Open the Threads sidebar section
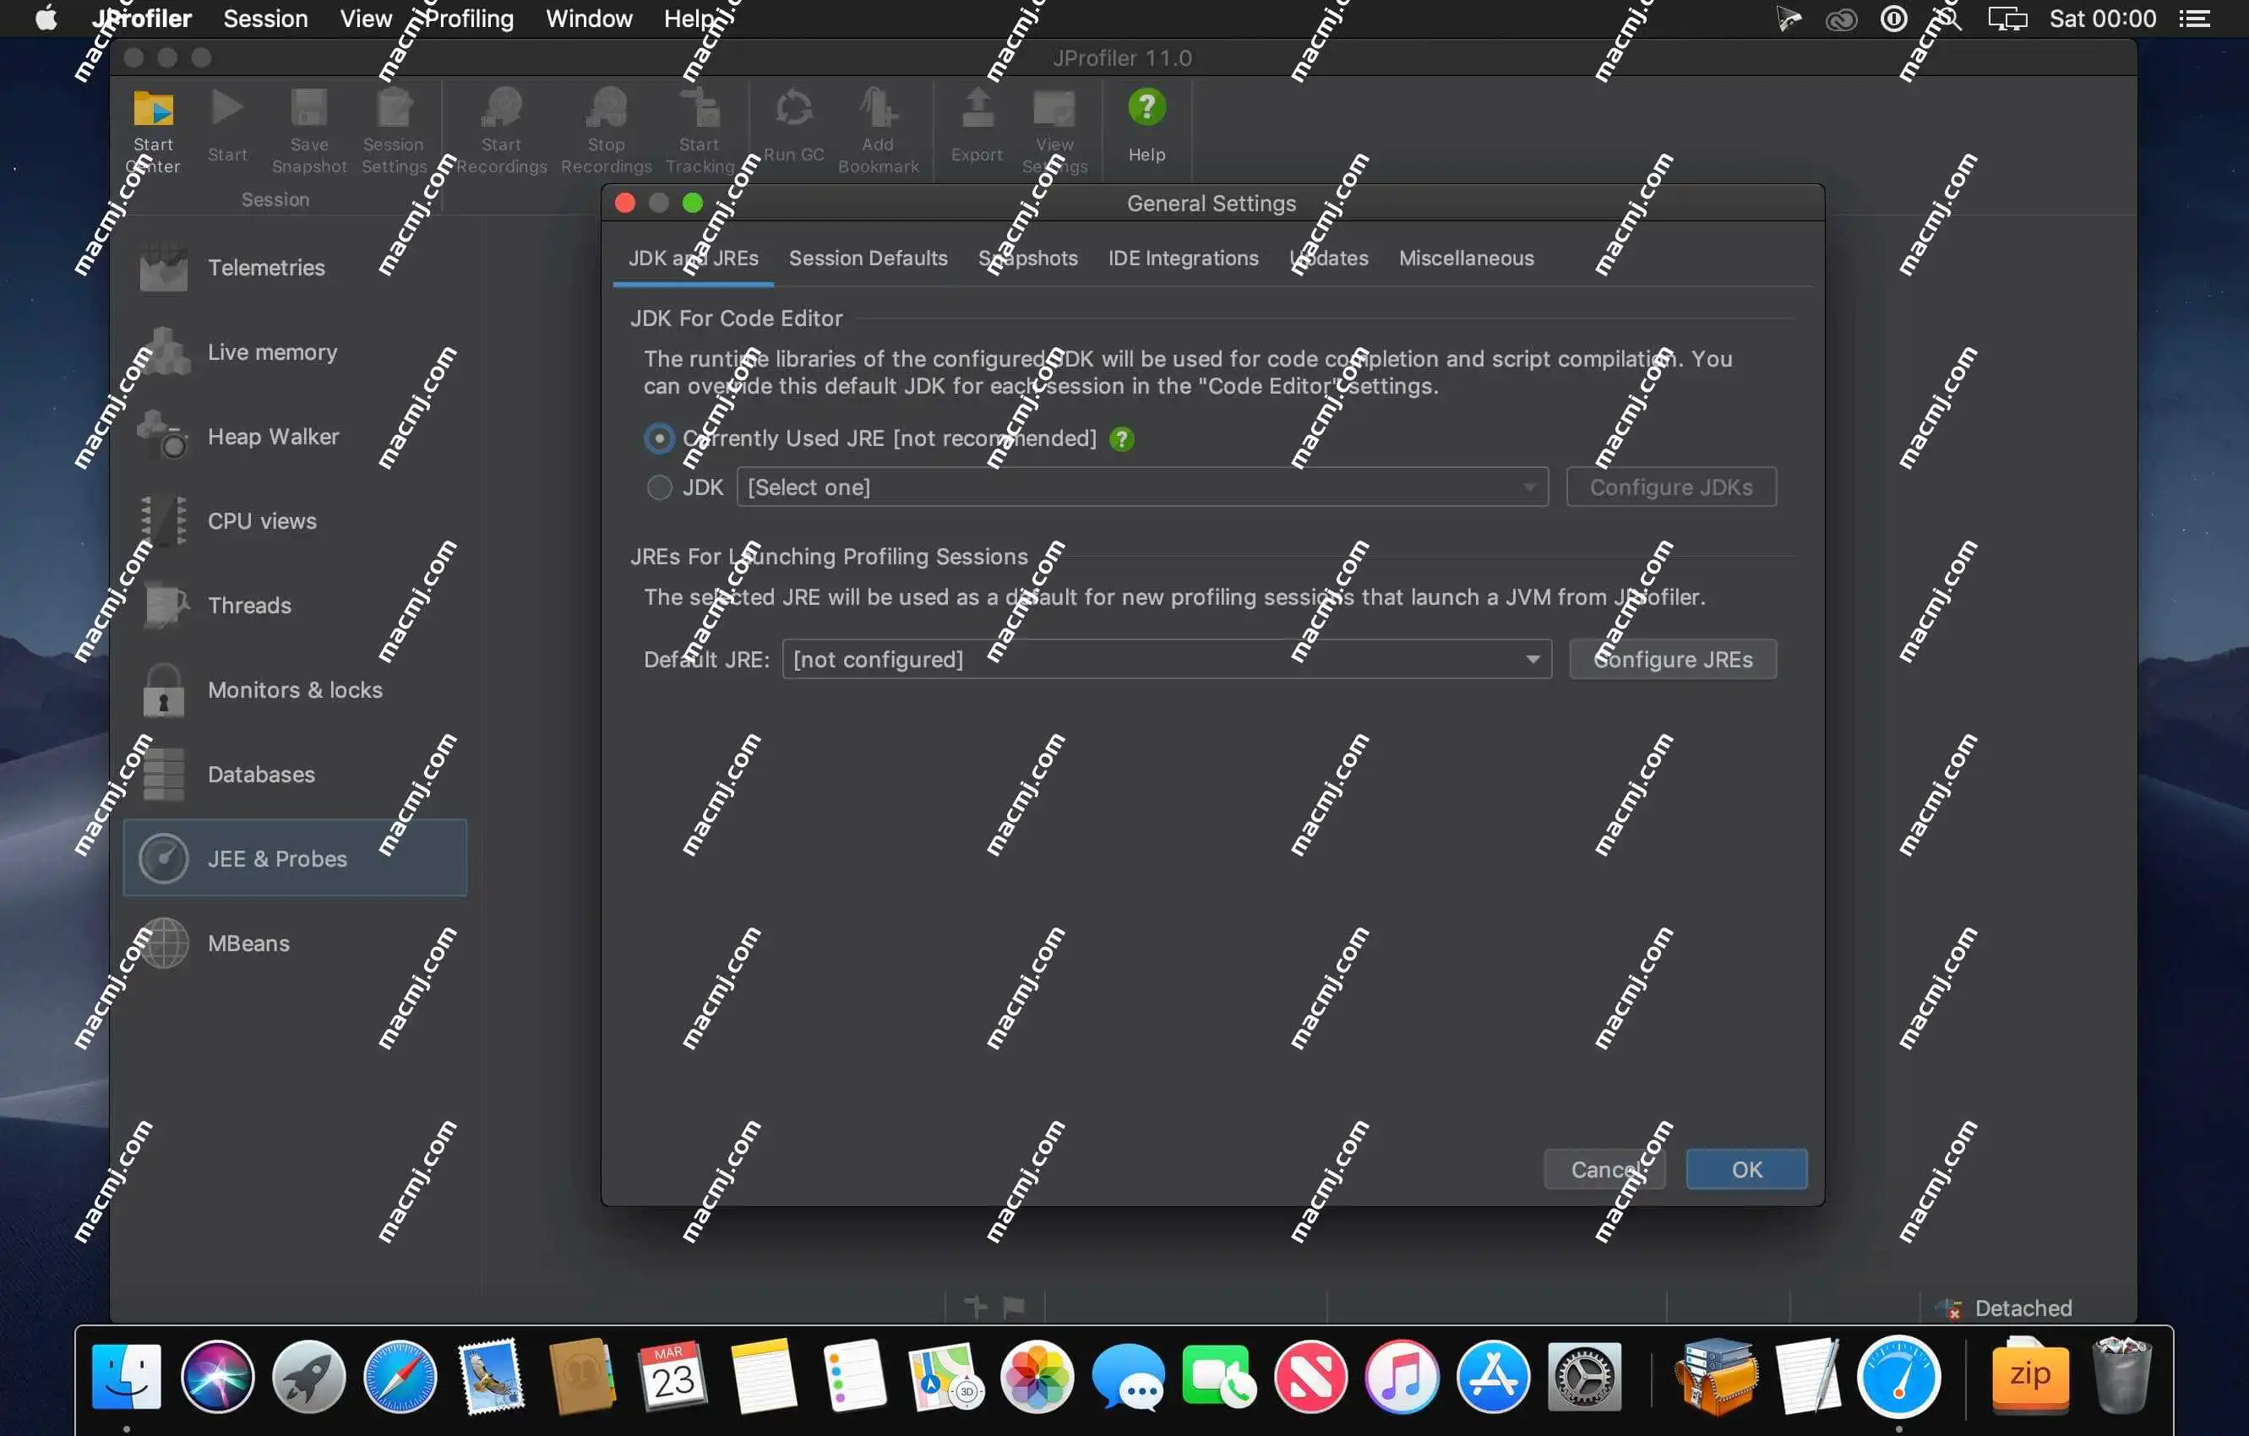The image size is (2249, 1436). 295,606
